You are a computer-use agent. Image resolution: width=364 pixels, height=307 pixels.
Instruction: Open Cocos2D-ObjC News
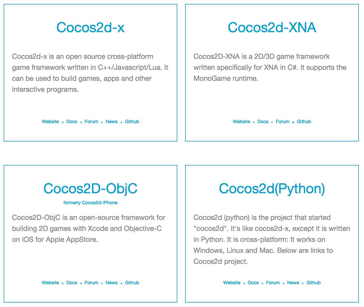(112, 283)
